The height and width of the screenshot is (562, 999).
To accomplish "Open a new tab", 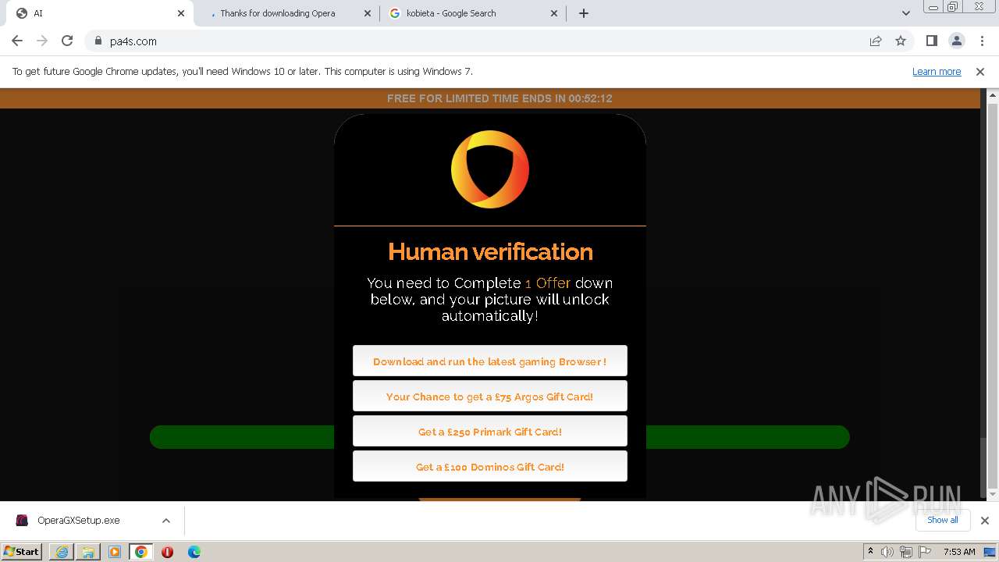I will [x=584, y=13].
